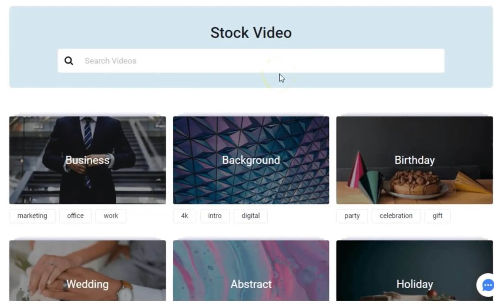
Task: Click the Stock Video heading
Action: (x=251, y=33)
